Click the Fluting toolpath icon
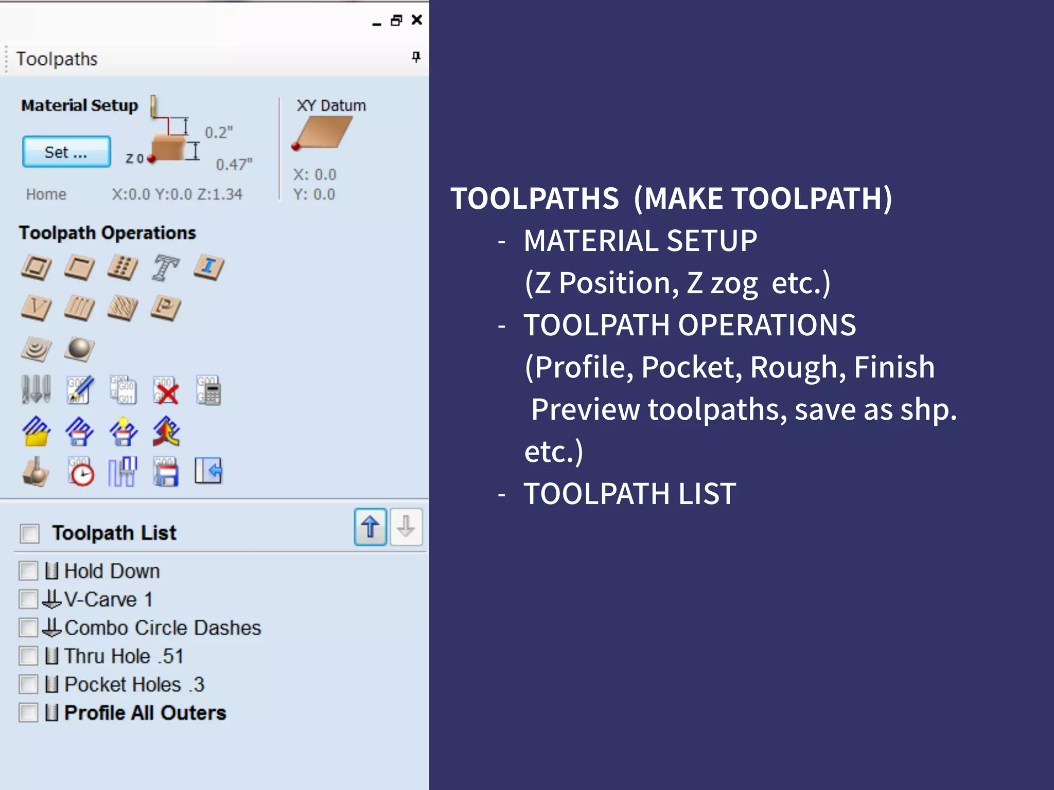 tap(79, 308)
